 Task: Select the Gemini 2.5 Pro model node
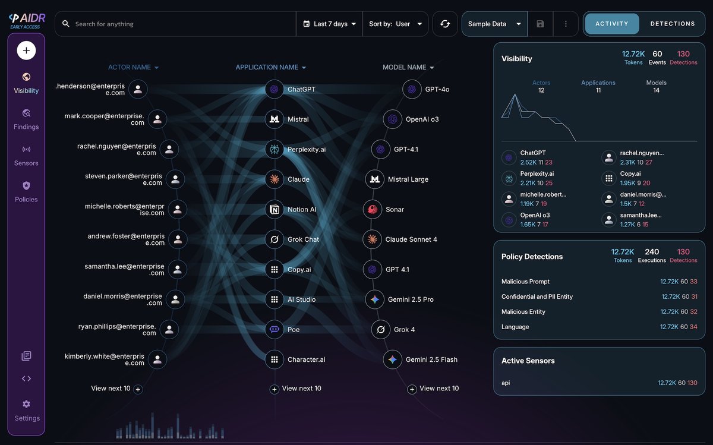tap(375, 299)
